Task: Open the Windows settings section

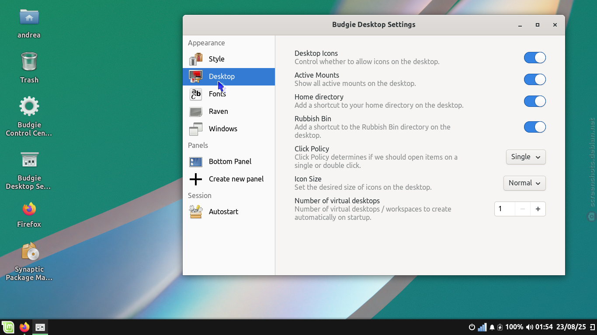Action: [x=229, y=129]
